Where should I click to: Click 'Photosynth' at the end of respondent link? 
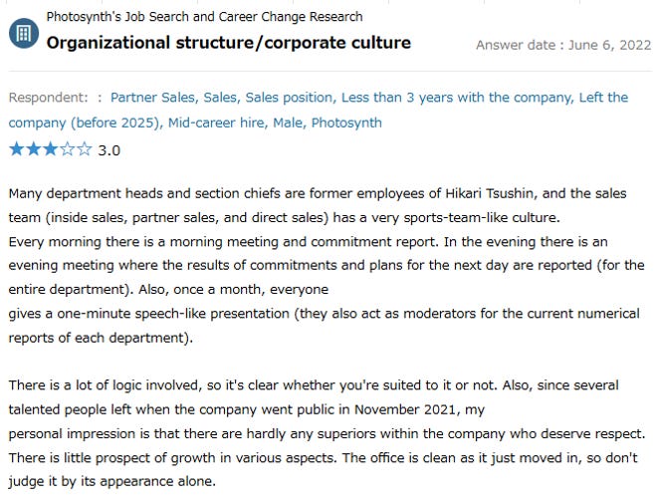(x=346, y=123)
